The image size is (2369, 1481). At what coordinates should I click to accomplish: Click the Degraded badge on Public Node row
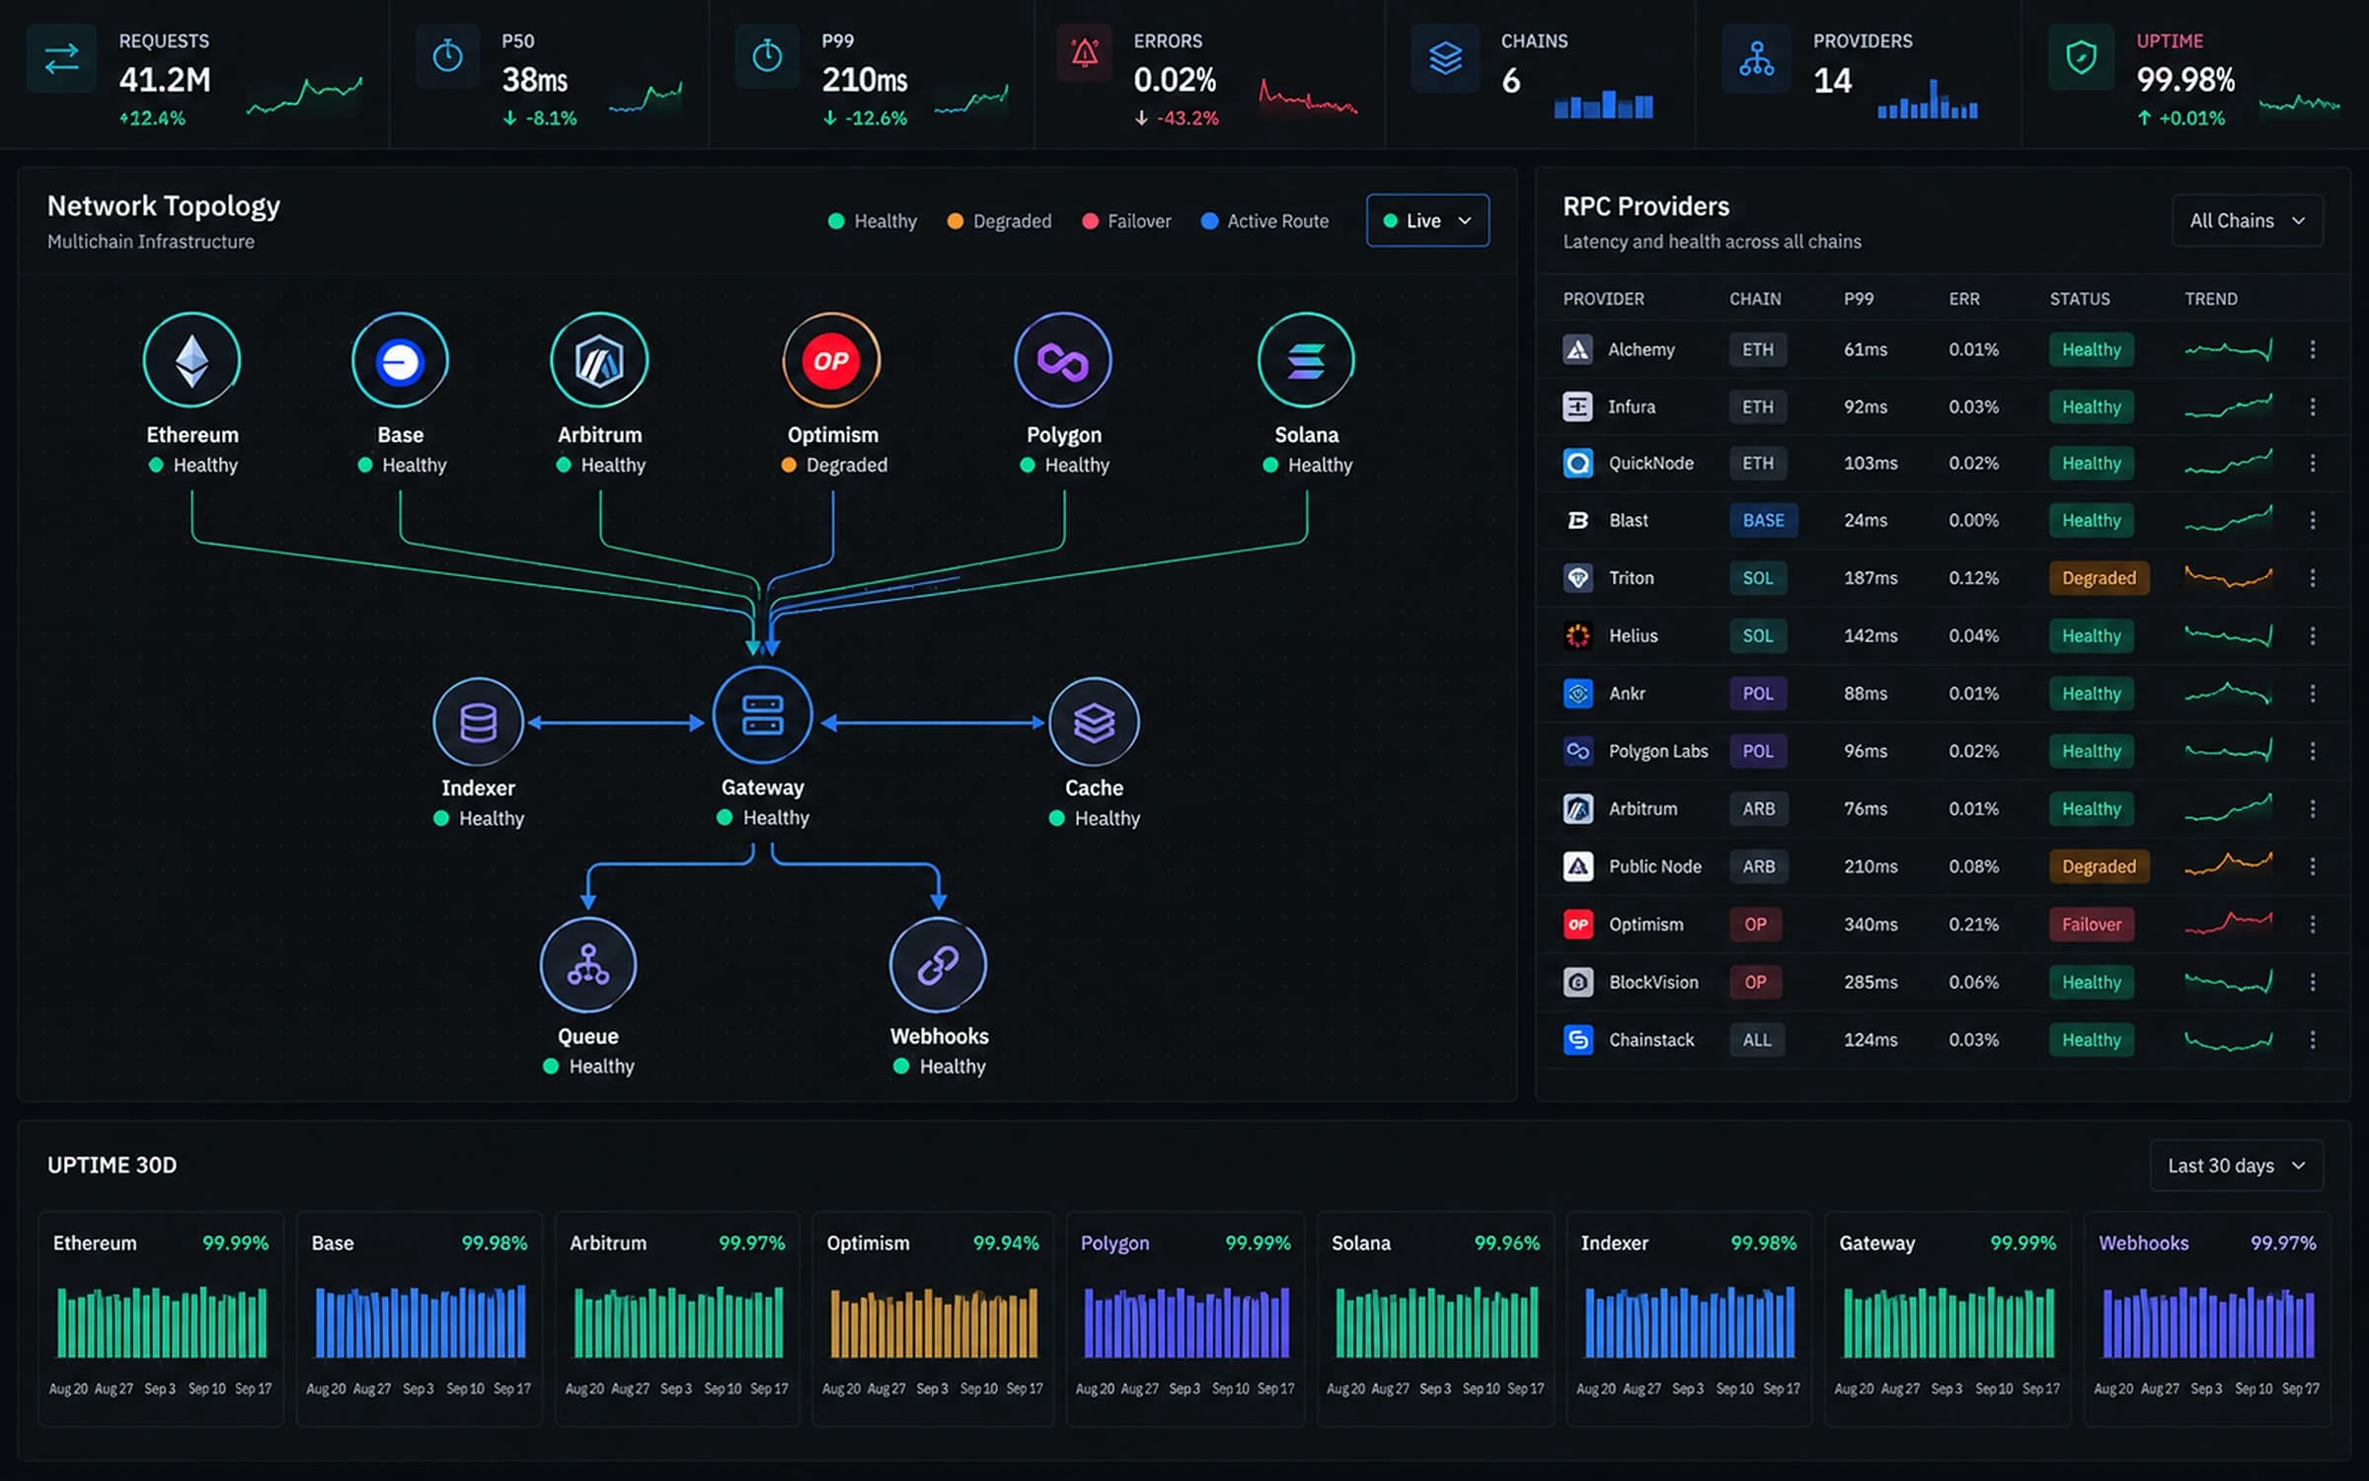[x=2099, y=866]
